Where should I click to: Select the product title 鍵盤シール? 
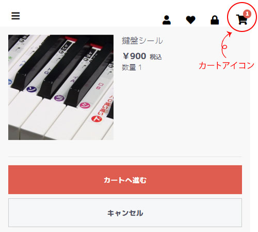142,41
